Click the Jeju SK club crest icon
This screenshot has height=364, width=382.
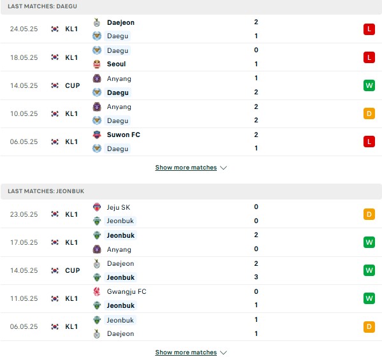[97, 207]
